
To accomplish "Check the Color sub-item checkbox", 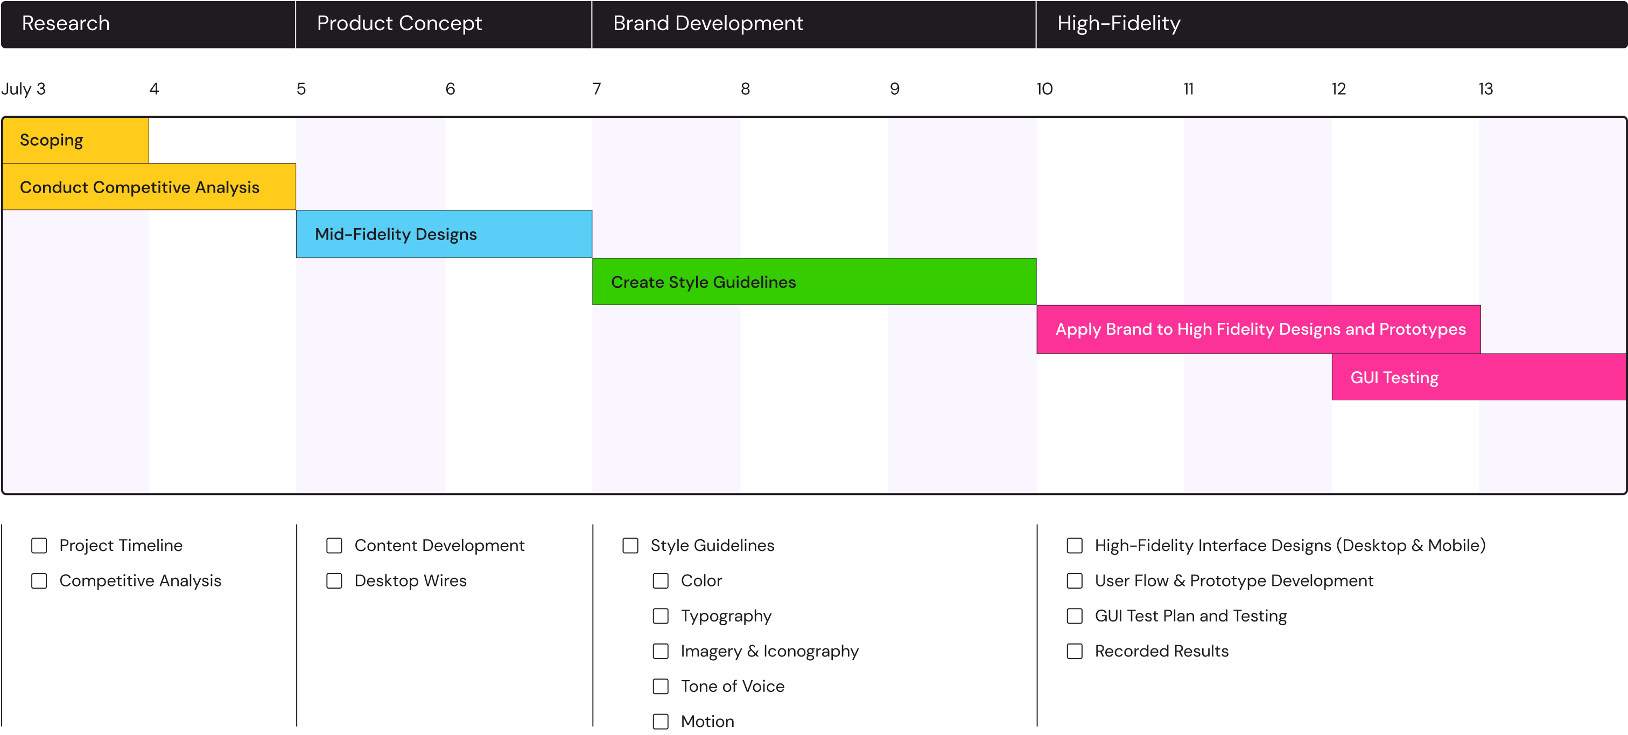I will [661, 581].
